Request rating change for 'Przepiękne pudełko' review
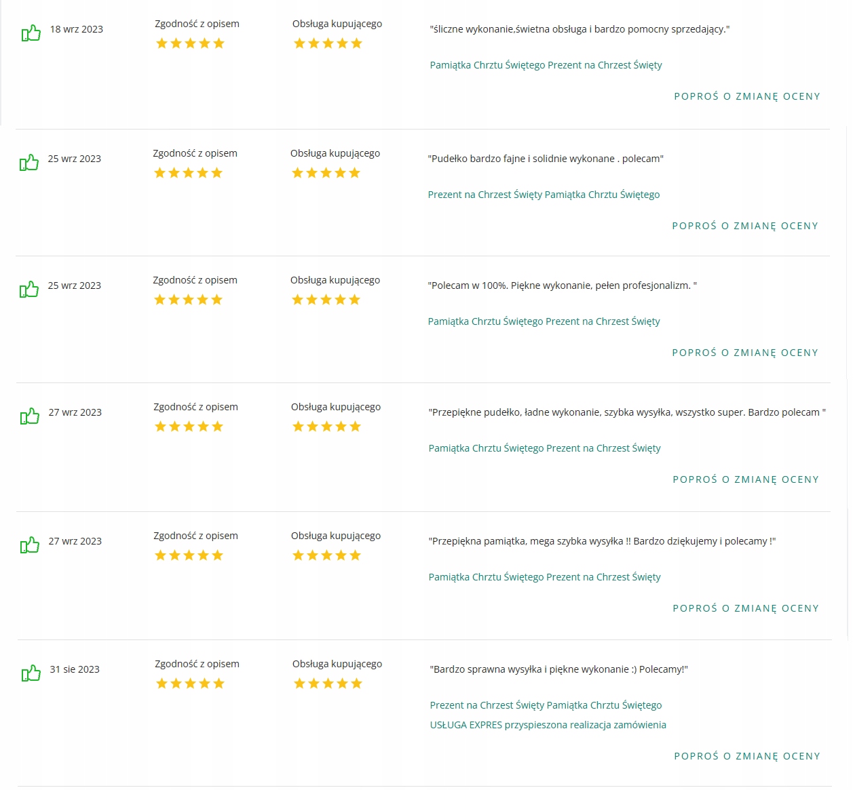Screen dimensions: 853x790 click(746, 479)
